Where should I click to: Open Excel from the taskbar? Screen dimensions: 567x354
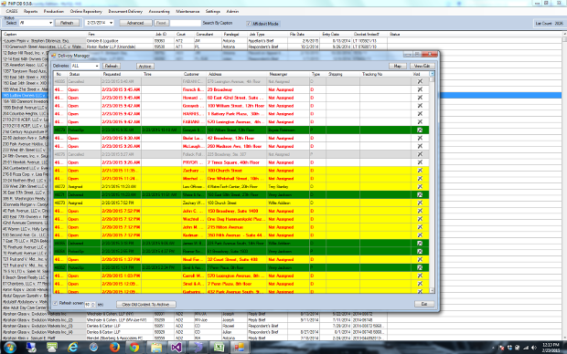[219, 347]
